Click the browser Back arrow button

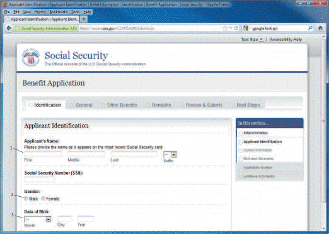(x=9, y=28)
